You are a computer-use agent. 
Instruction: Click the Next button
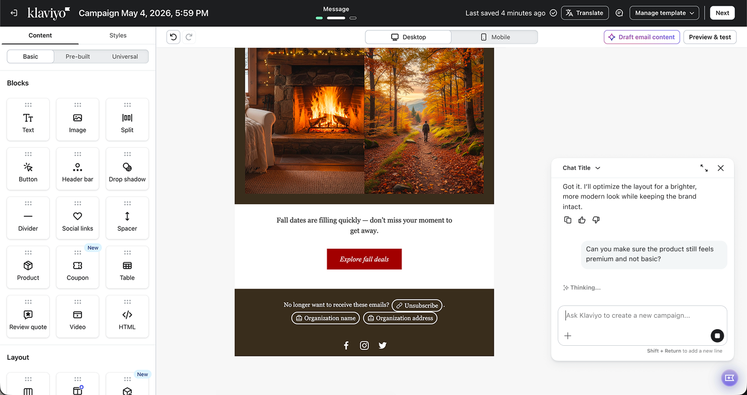723,13
